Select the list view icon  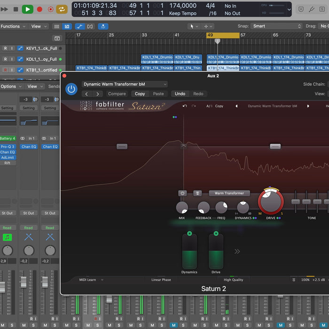[67, 26]
